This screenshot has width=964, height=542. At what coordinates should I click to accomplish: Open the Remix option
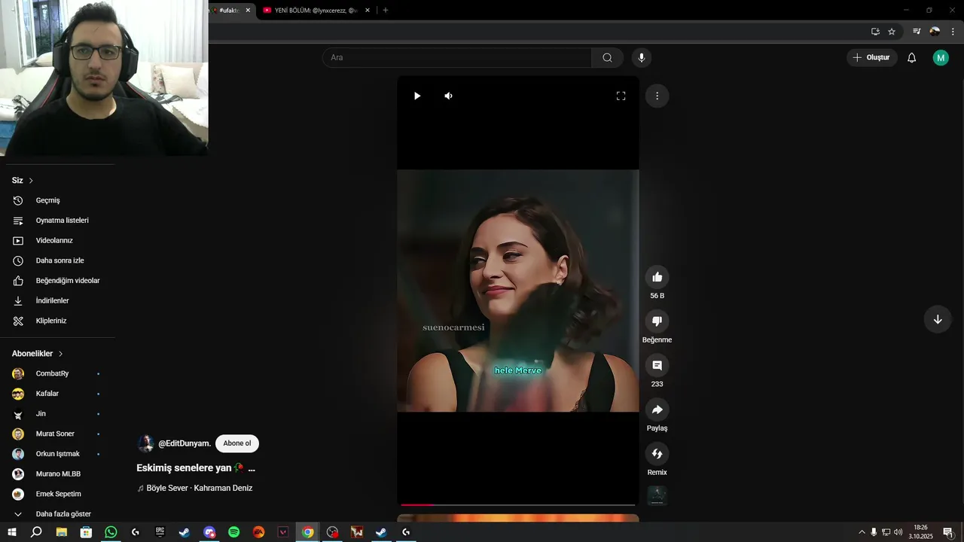[657, 454]
